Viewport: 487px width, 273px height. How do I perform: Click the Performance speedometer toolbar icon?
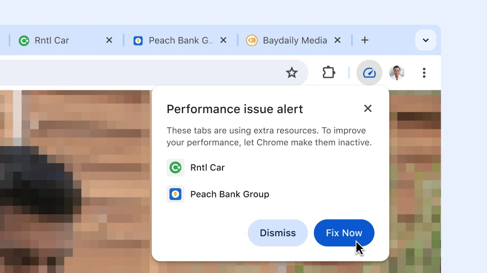pos(369,73)
